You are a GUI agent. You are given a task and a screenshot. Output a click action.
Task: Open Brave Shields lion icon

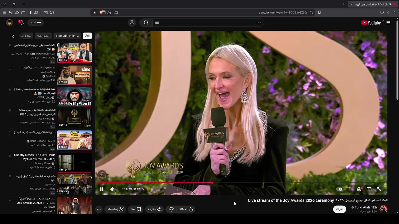(101, 12)
